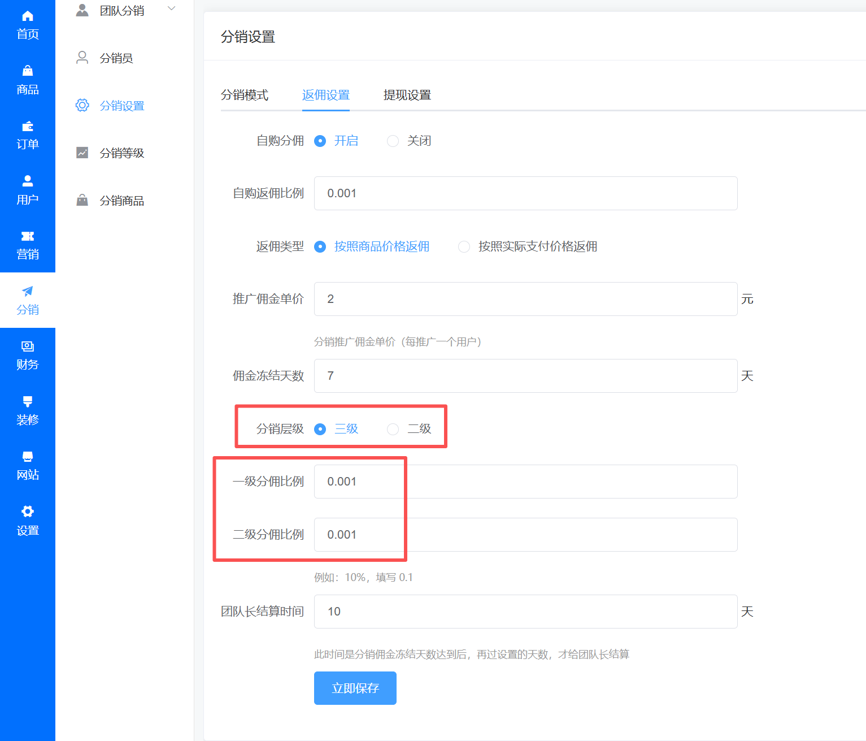866x741 pixels.
Task: Select the 财务 finance icon
Action: pos(27,354)
